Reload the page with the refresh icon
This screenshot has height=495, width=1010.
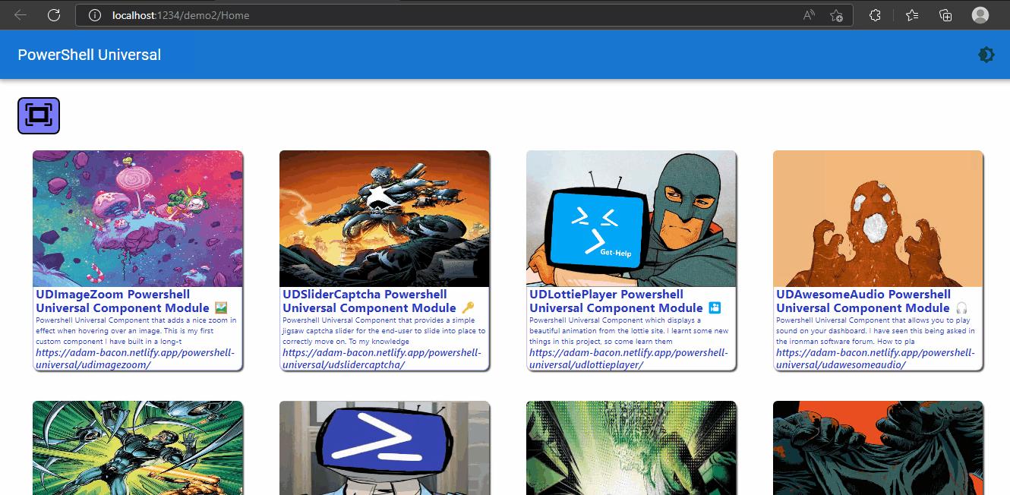[54, 15]
